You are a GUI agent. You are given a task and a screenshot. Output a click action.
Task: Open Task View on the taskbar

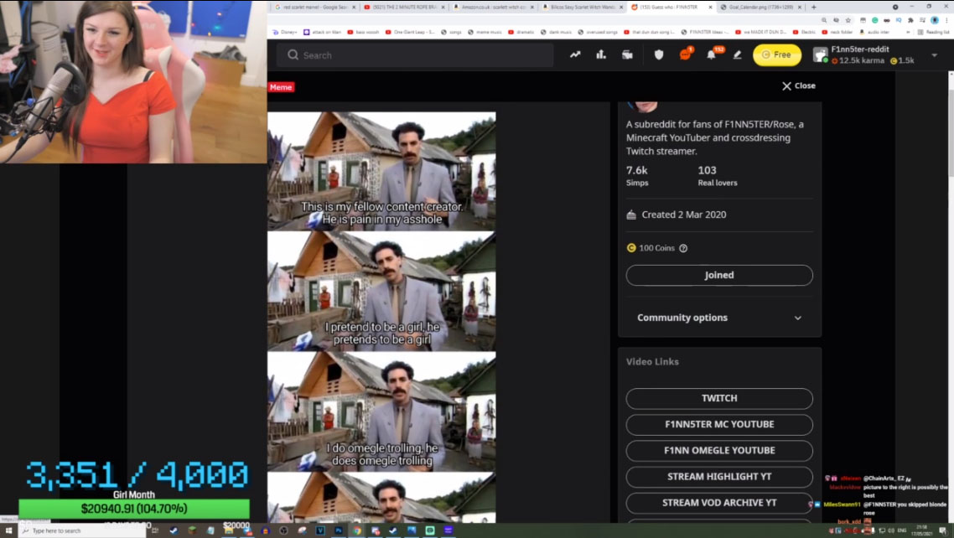point(155,530)
